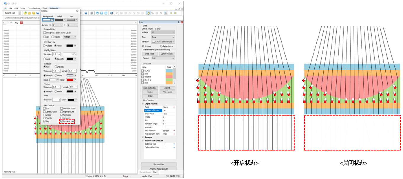Click the pin icon on Ray panel
This screenshot has width=403, height=179.
click(179, 22)
